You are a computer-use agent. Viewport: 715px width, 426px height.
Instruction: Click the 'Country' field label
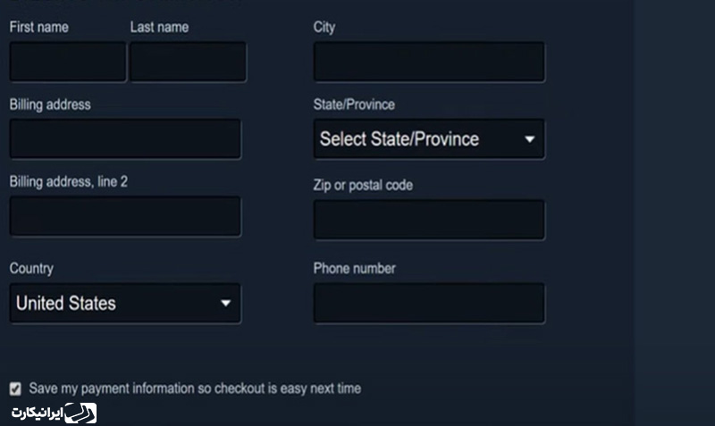tap(31, 268)
